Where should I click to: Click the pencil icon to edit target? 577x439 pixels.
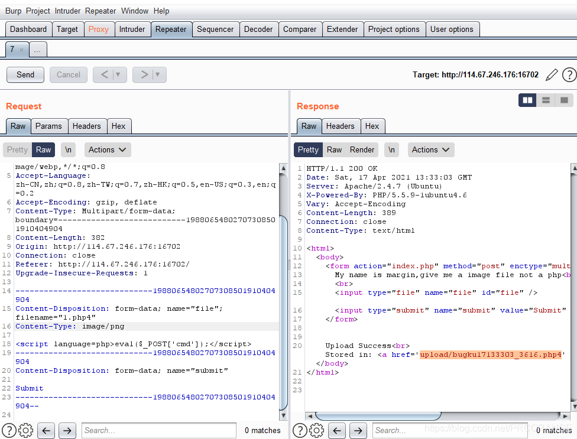point(551,75)
